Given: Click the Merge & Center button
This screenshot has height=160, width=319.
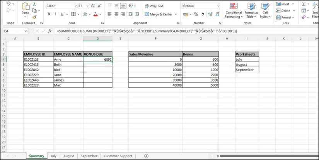Looking at the screenshot, I should coord(159,14).
